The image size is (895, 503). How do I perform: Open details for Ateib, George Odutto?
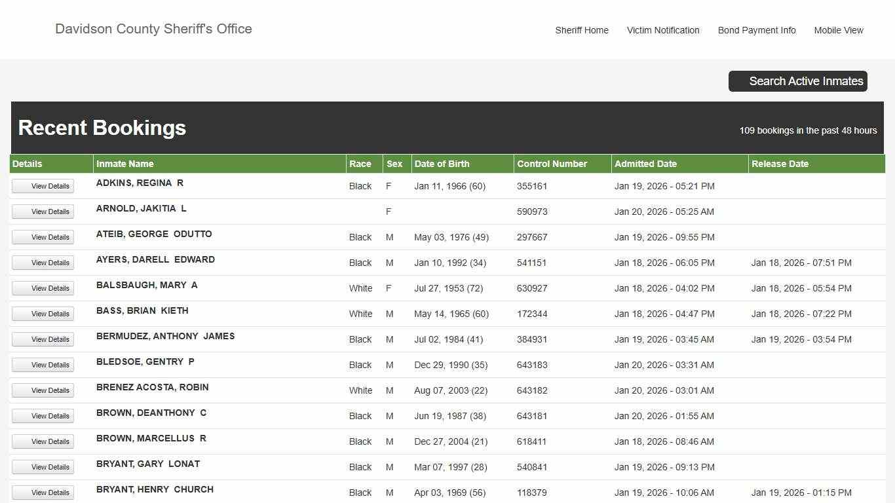[x=43, y=237]
